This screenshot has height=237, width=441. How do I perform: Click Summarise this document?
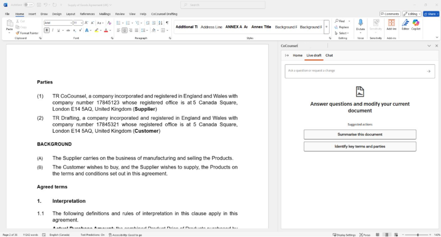click(x=360, y=135)
